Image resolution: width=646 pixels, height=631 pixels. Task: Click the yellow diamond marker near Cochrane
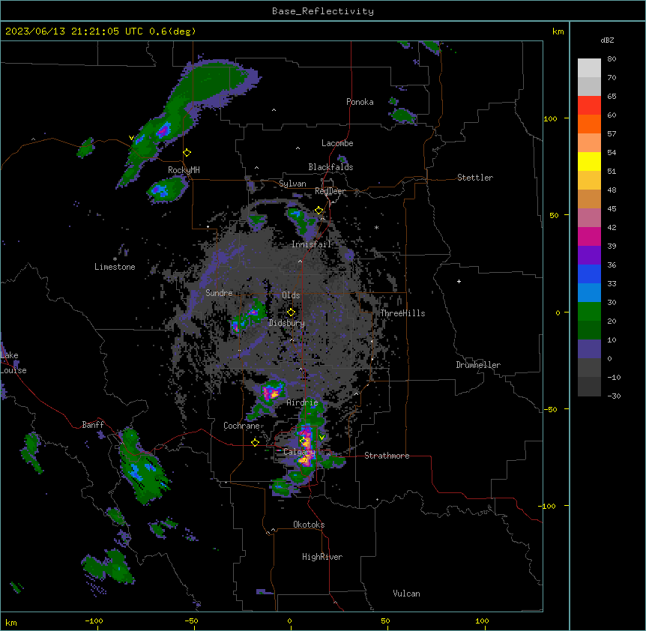pos(255,442)
